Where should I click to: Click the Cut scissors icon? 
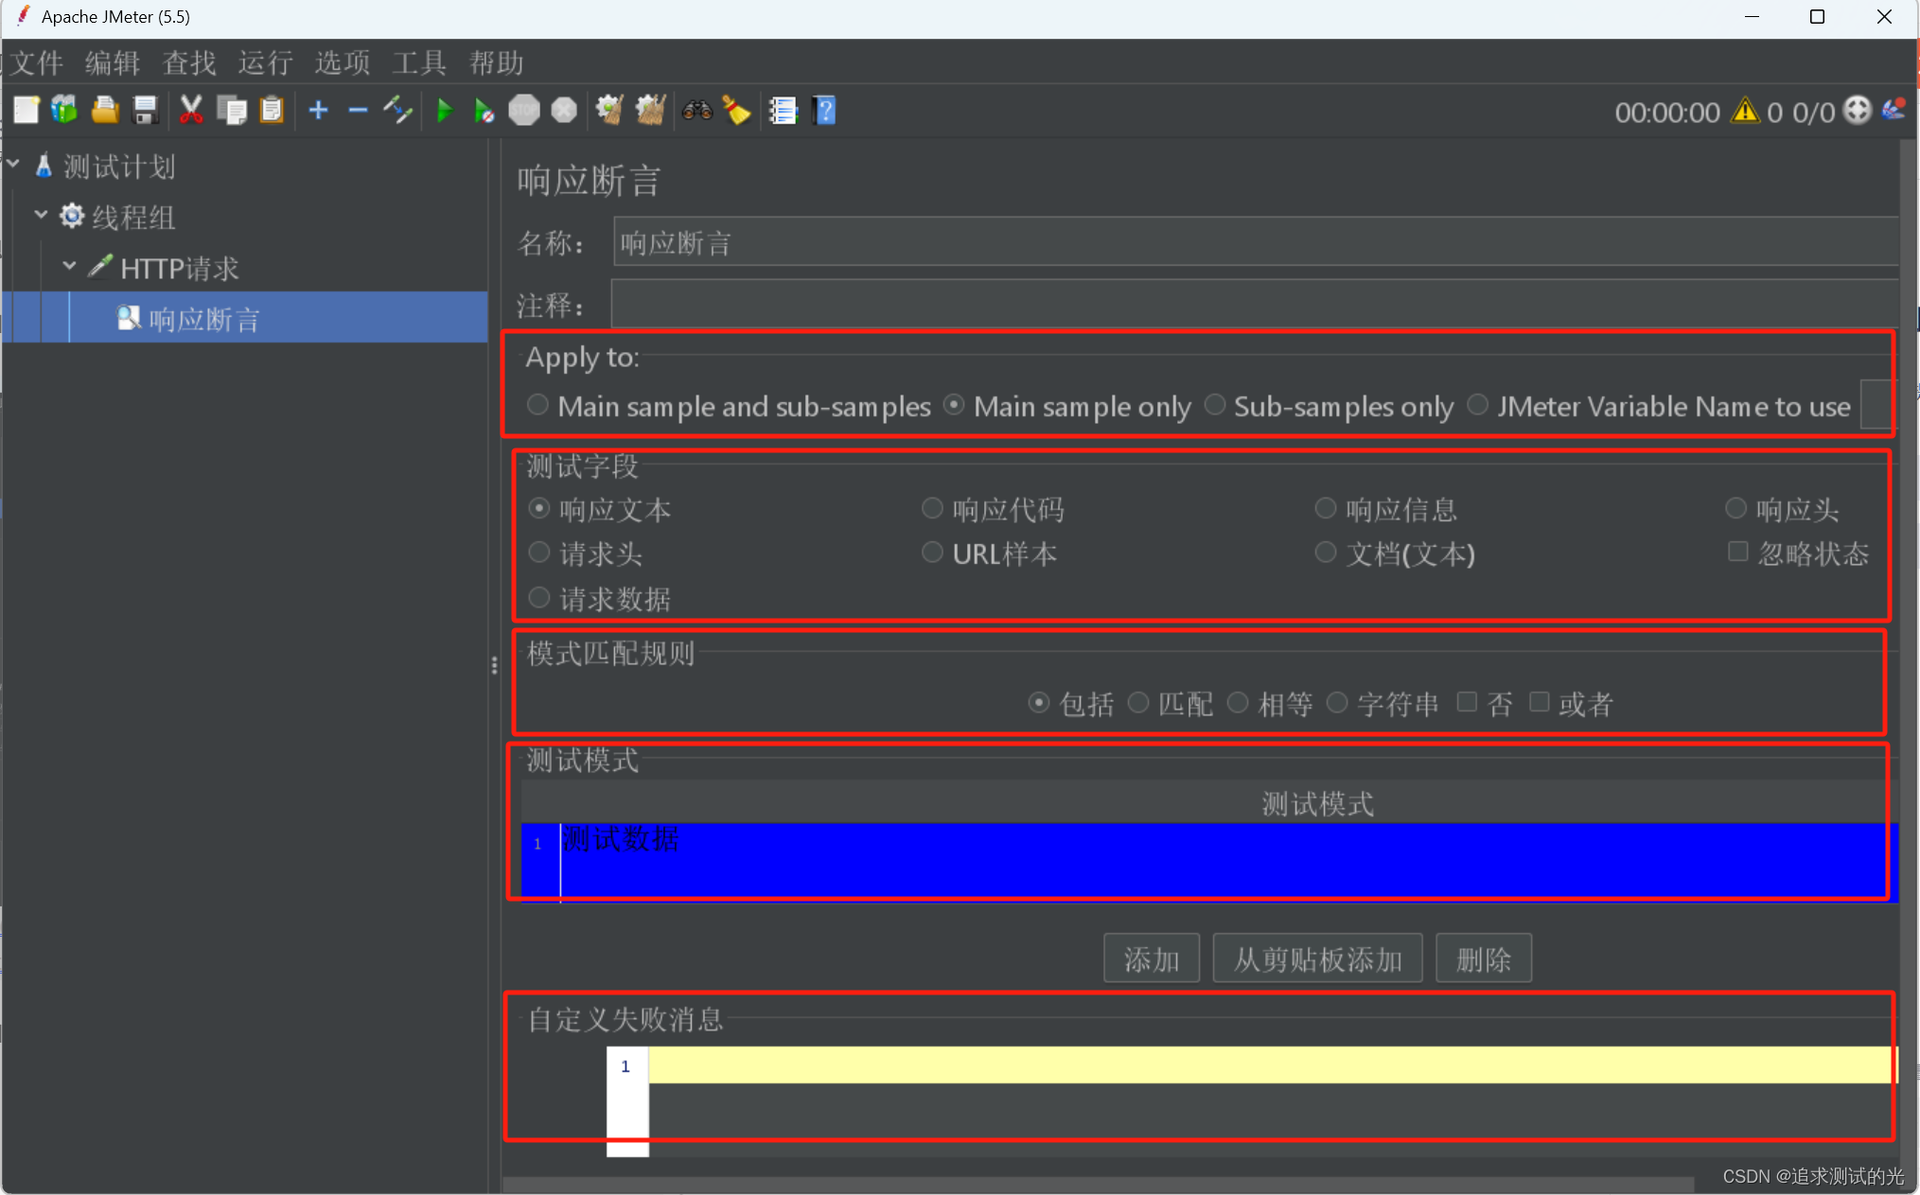point(191,111)
